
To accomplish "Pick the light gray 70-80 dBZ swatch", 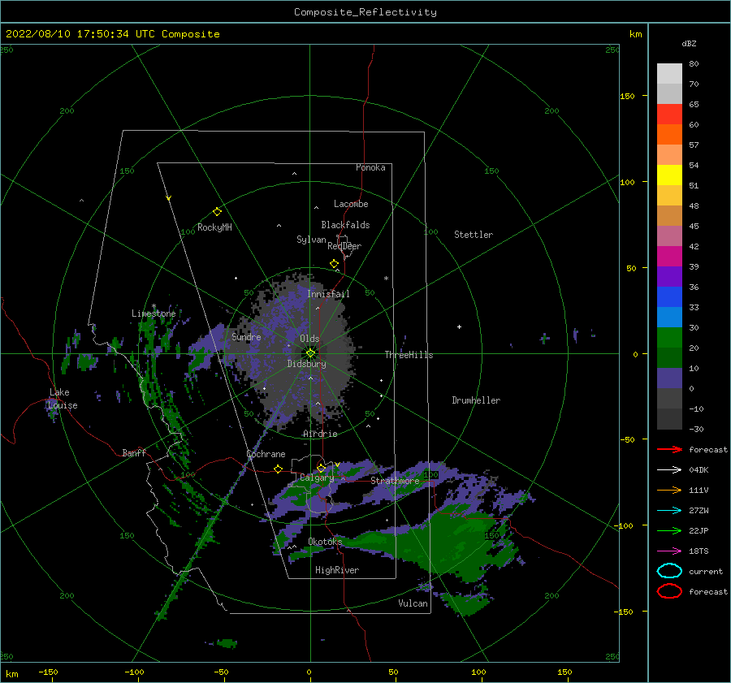I will 669,74.
